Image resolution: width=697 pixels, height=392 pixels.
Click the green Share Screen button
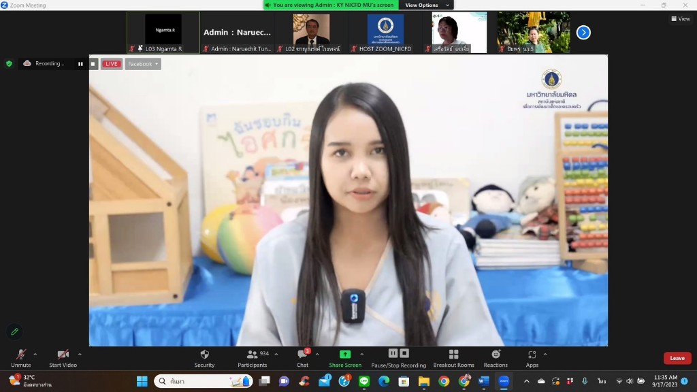tap(345, 358)
